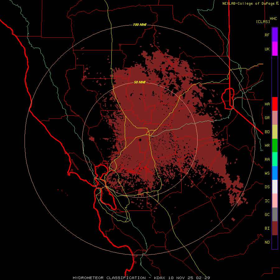Click the 'UK' legend label
This screenshot has width=280, height=280.
tap(267, 49)
